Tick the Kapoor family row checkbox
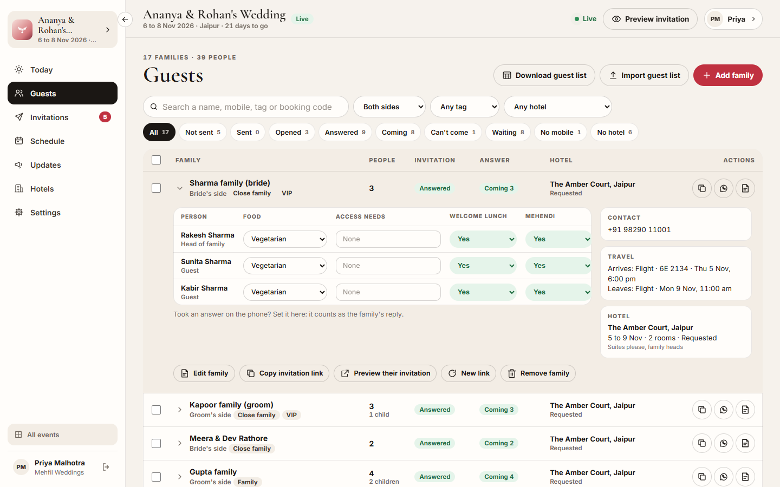The width and height of the screenshot is (780, 487). pyautogui.click(x=157, y=410)
